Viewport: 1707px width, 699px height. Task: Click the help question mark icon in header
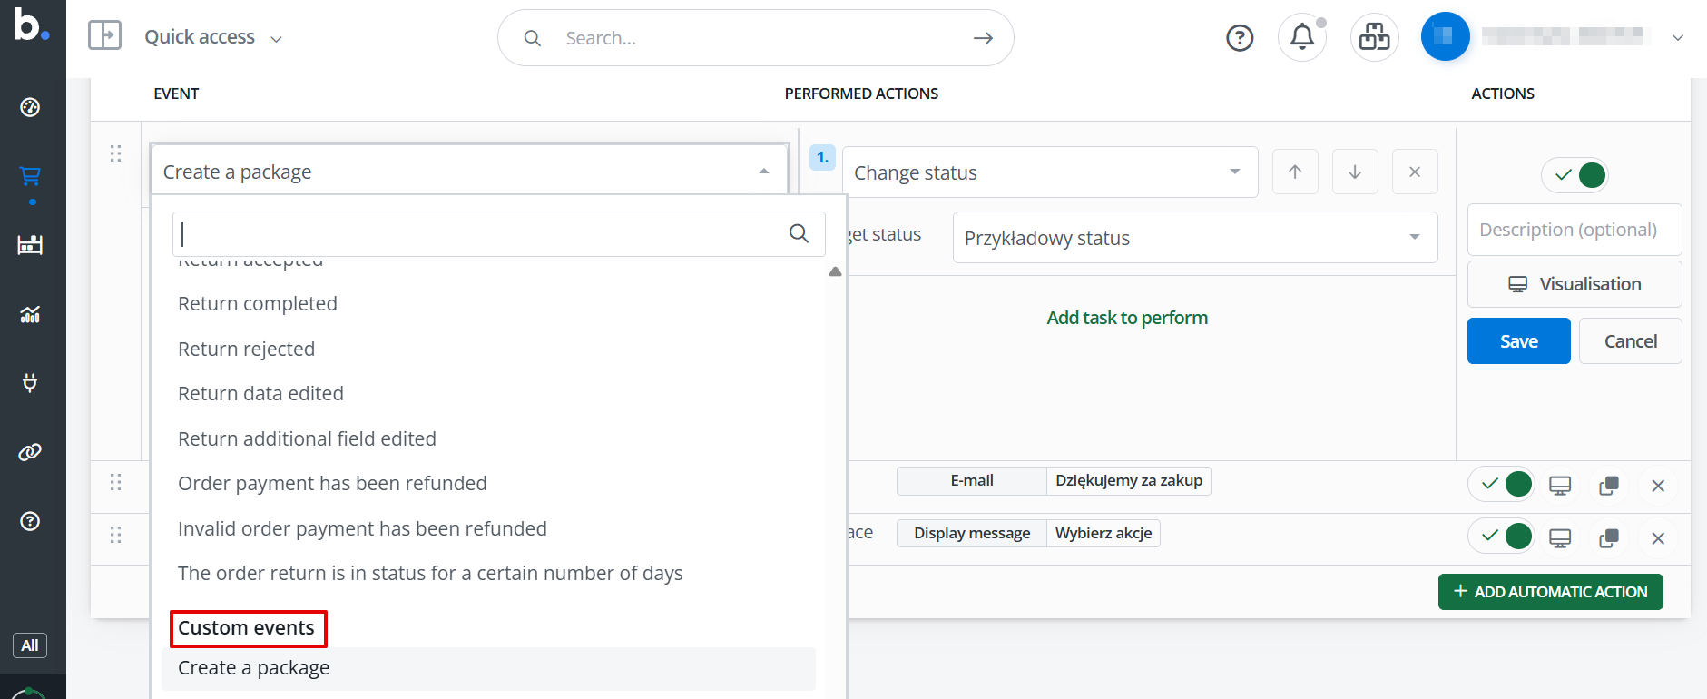tap(1239, 38)
